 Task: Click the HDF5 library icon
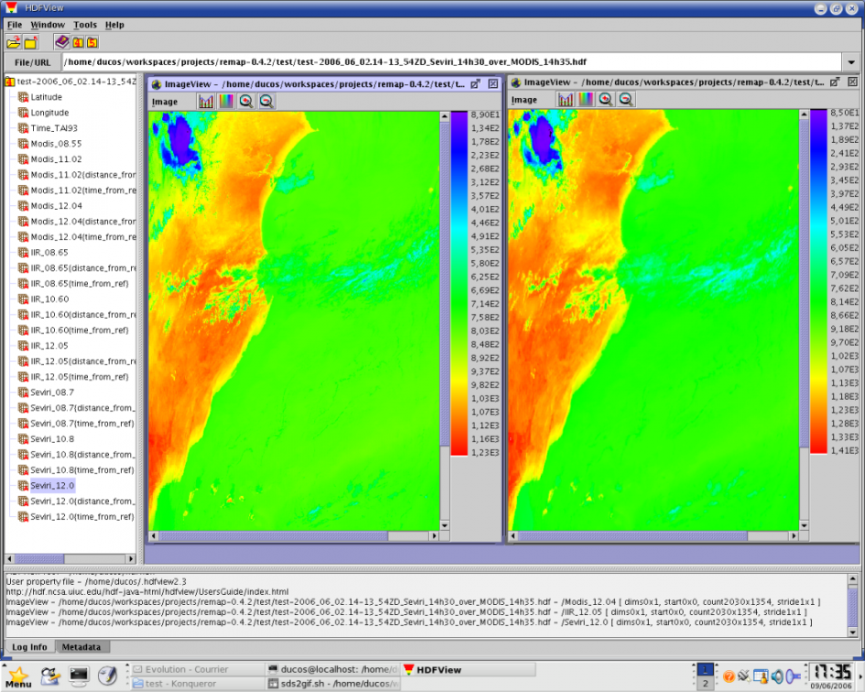pyautogui.click(x=92, y=42)
